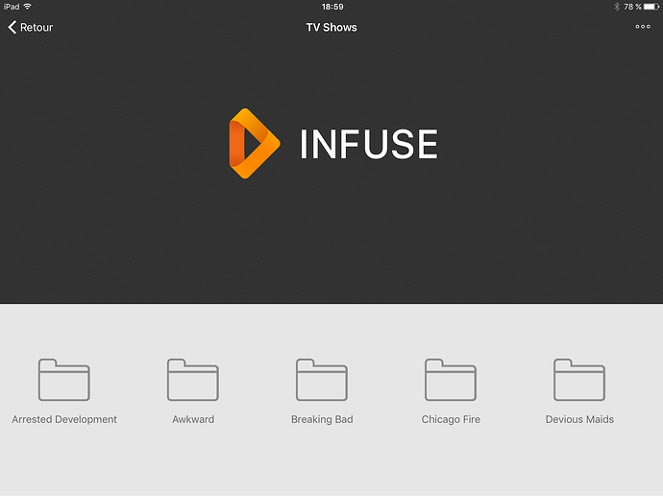Viewport: 663px width, 496px height.
Task: Click the Arrested Development label
Action: pyautogui.click(x=64, y=419)
